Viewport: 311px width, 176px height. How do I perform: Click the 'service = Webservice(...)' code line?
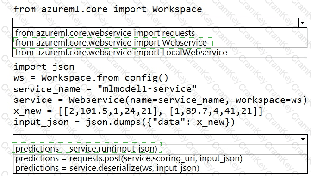(x=160, y=100)
